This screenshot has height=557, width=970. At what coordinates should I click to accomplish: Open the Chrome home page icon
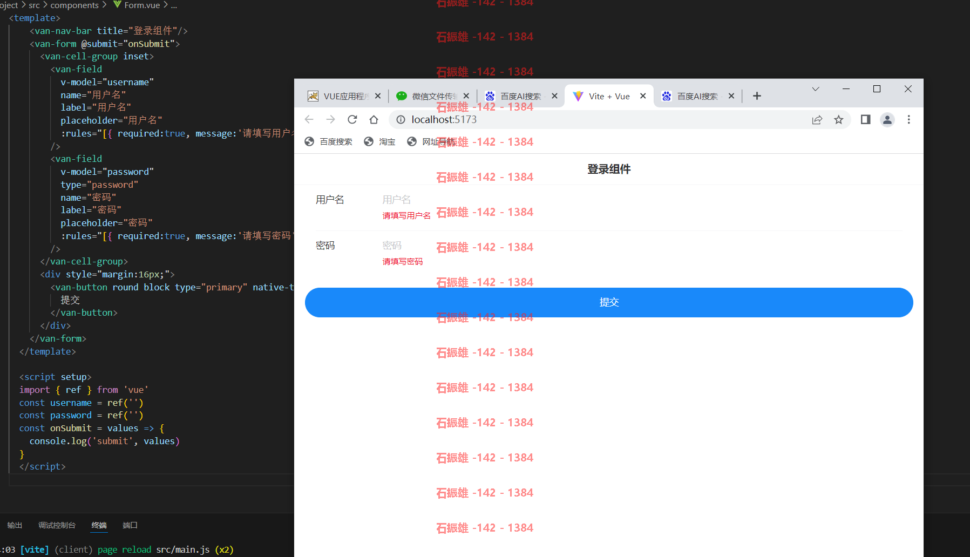pyautogui.click(x=374, y=119)
